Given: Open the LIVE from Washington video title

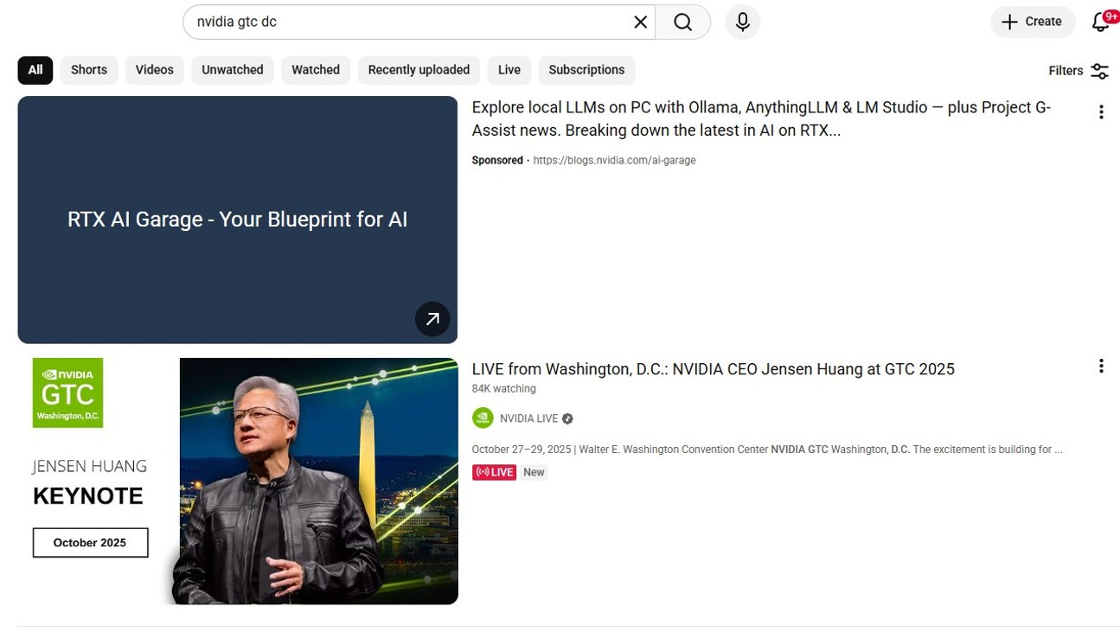Looking at the screenshot, I should coord(713,369).
